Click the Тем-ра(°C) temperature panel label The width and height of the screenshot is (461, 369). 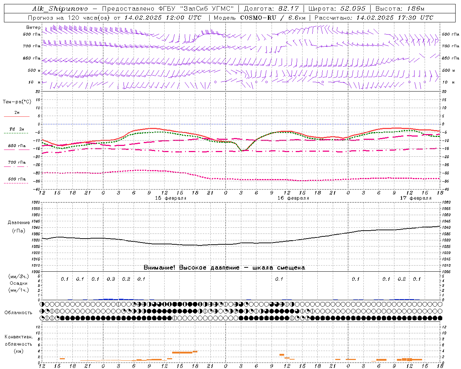tap(17, 102)
